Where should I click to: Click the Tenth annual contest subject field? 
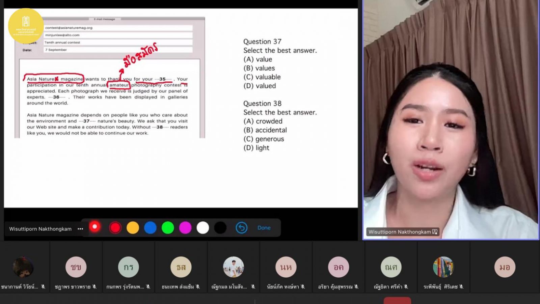[x=118, y=43]
